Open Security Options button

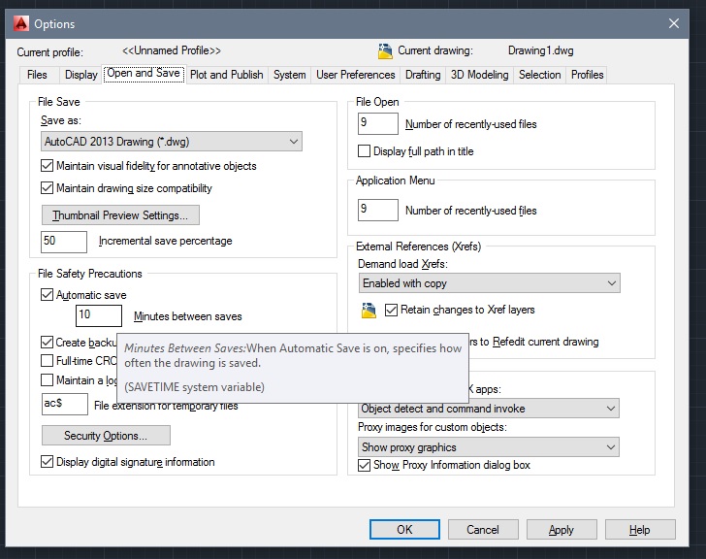[106, 436]
